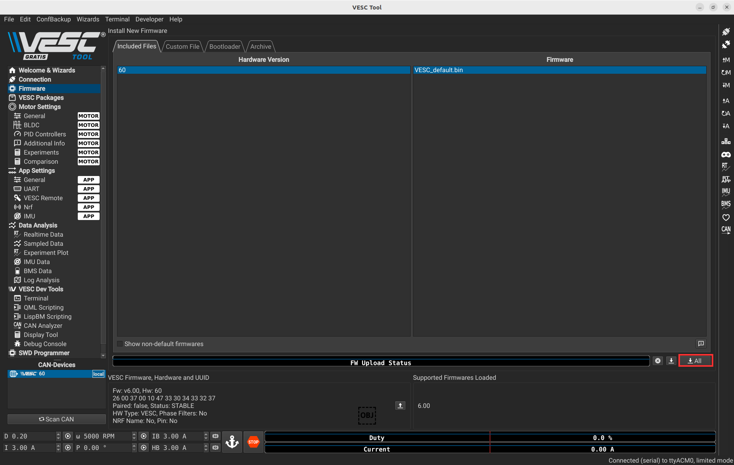Click the firmware info/changelog icon
734x465 pixels.
pos(701,343)
